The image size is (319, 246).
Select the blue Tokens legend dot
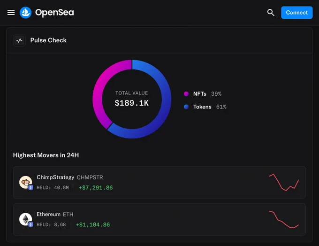click(x=186, y=107)
